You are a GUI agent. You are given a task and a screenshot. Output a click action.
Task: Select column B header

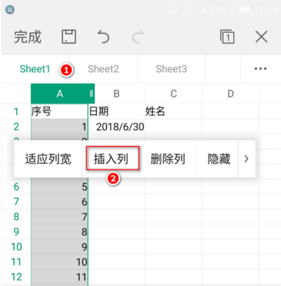(x=117, y=94)
